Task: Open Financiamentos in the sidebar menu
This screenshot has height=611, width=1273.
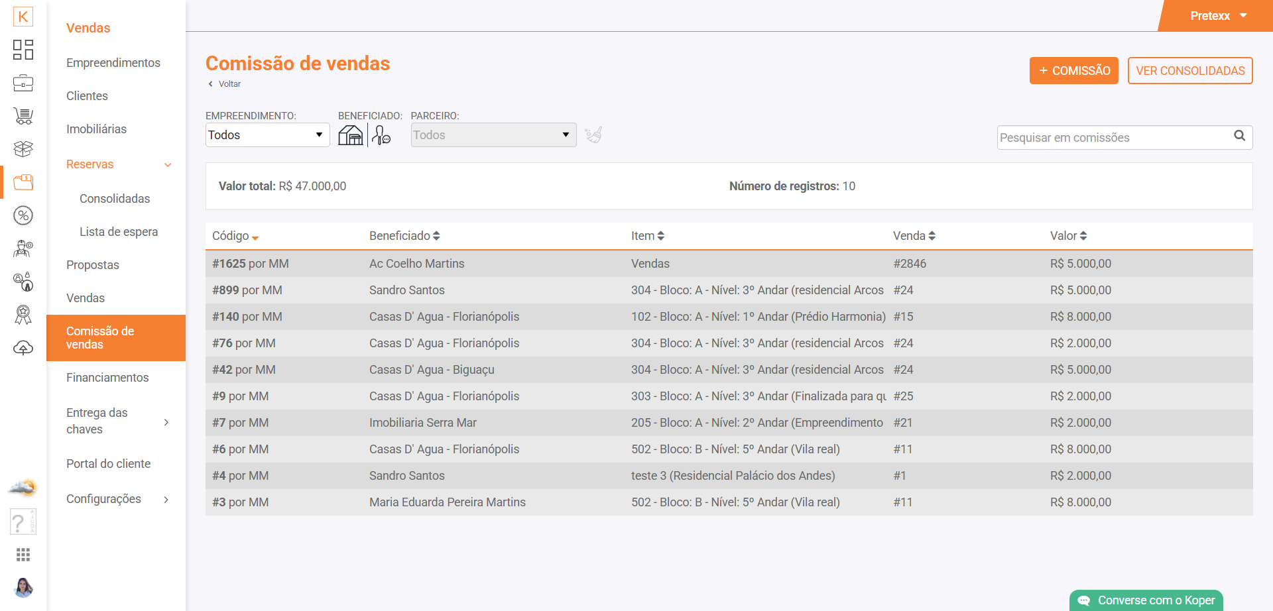Action: 107,378
